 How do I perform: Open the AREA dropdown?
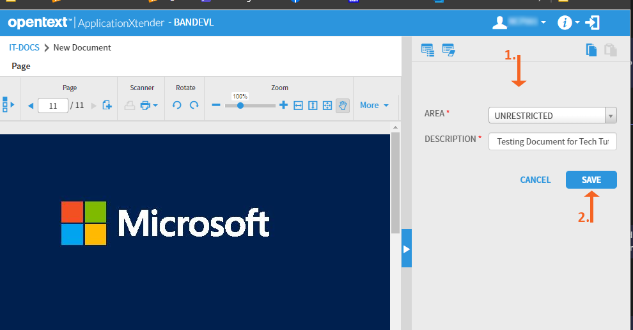611,116
